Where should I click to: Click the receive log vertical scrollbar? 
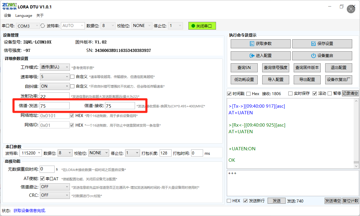click(x=356, y=132)
